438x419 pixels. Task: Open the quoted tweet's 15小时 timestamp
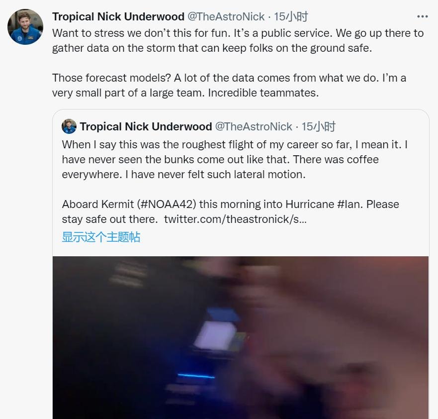318,126
